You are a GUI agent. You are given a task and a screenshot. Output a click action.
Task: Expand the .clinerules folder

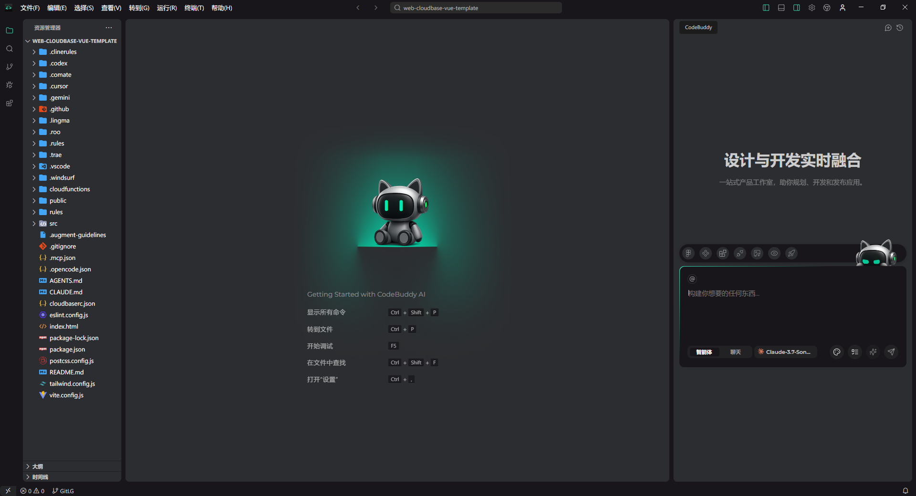coord(72,52)
